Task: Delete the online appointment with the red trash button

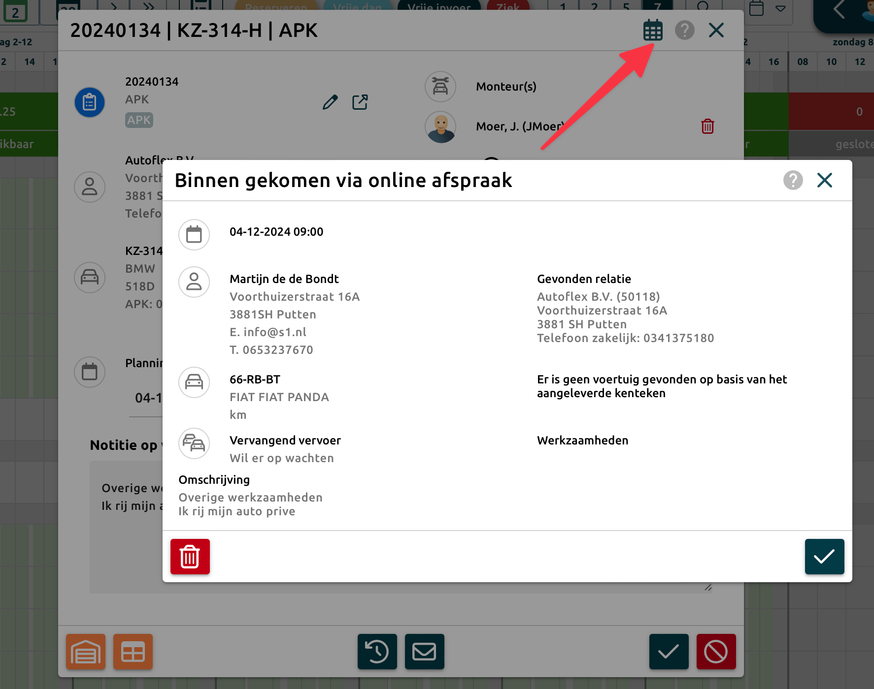Action: 190,557
